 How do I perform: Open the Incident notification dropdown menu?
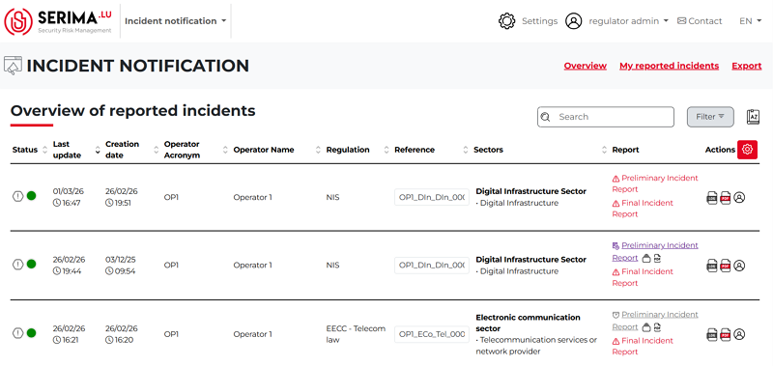175,21
